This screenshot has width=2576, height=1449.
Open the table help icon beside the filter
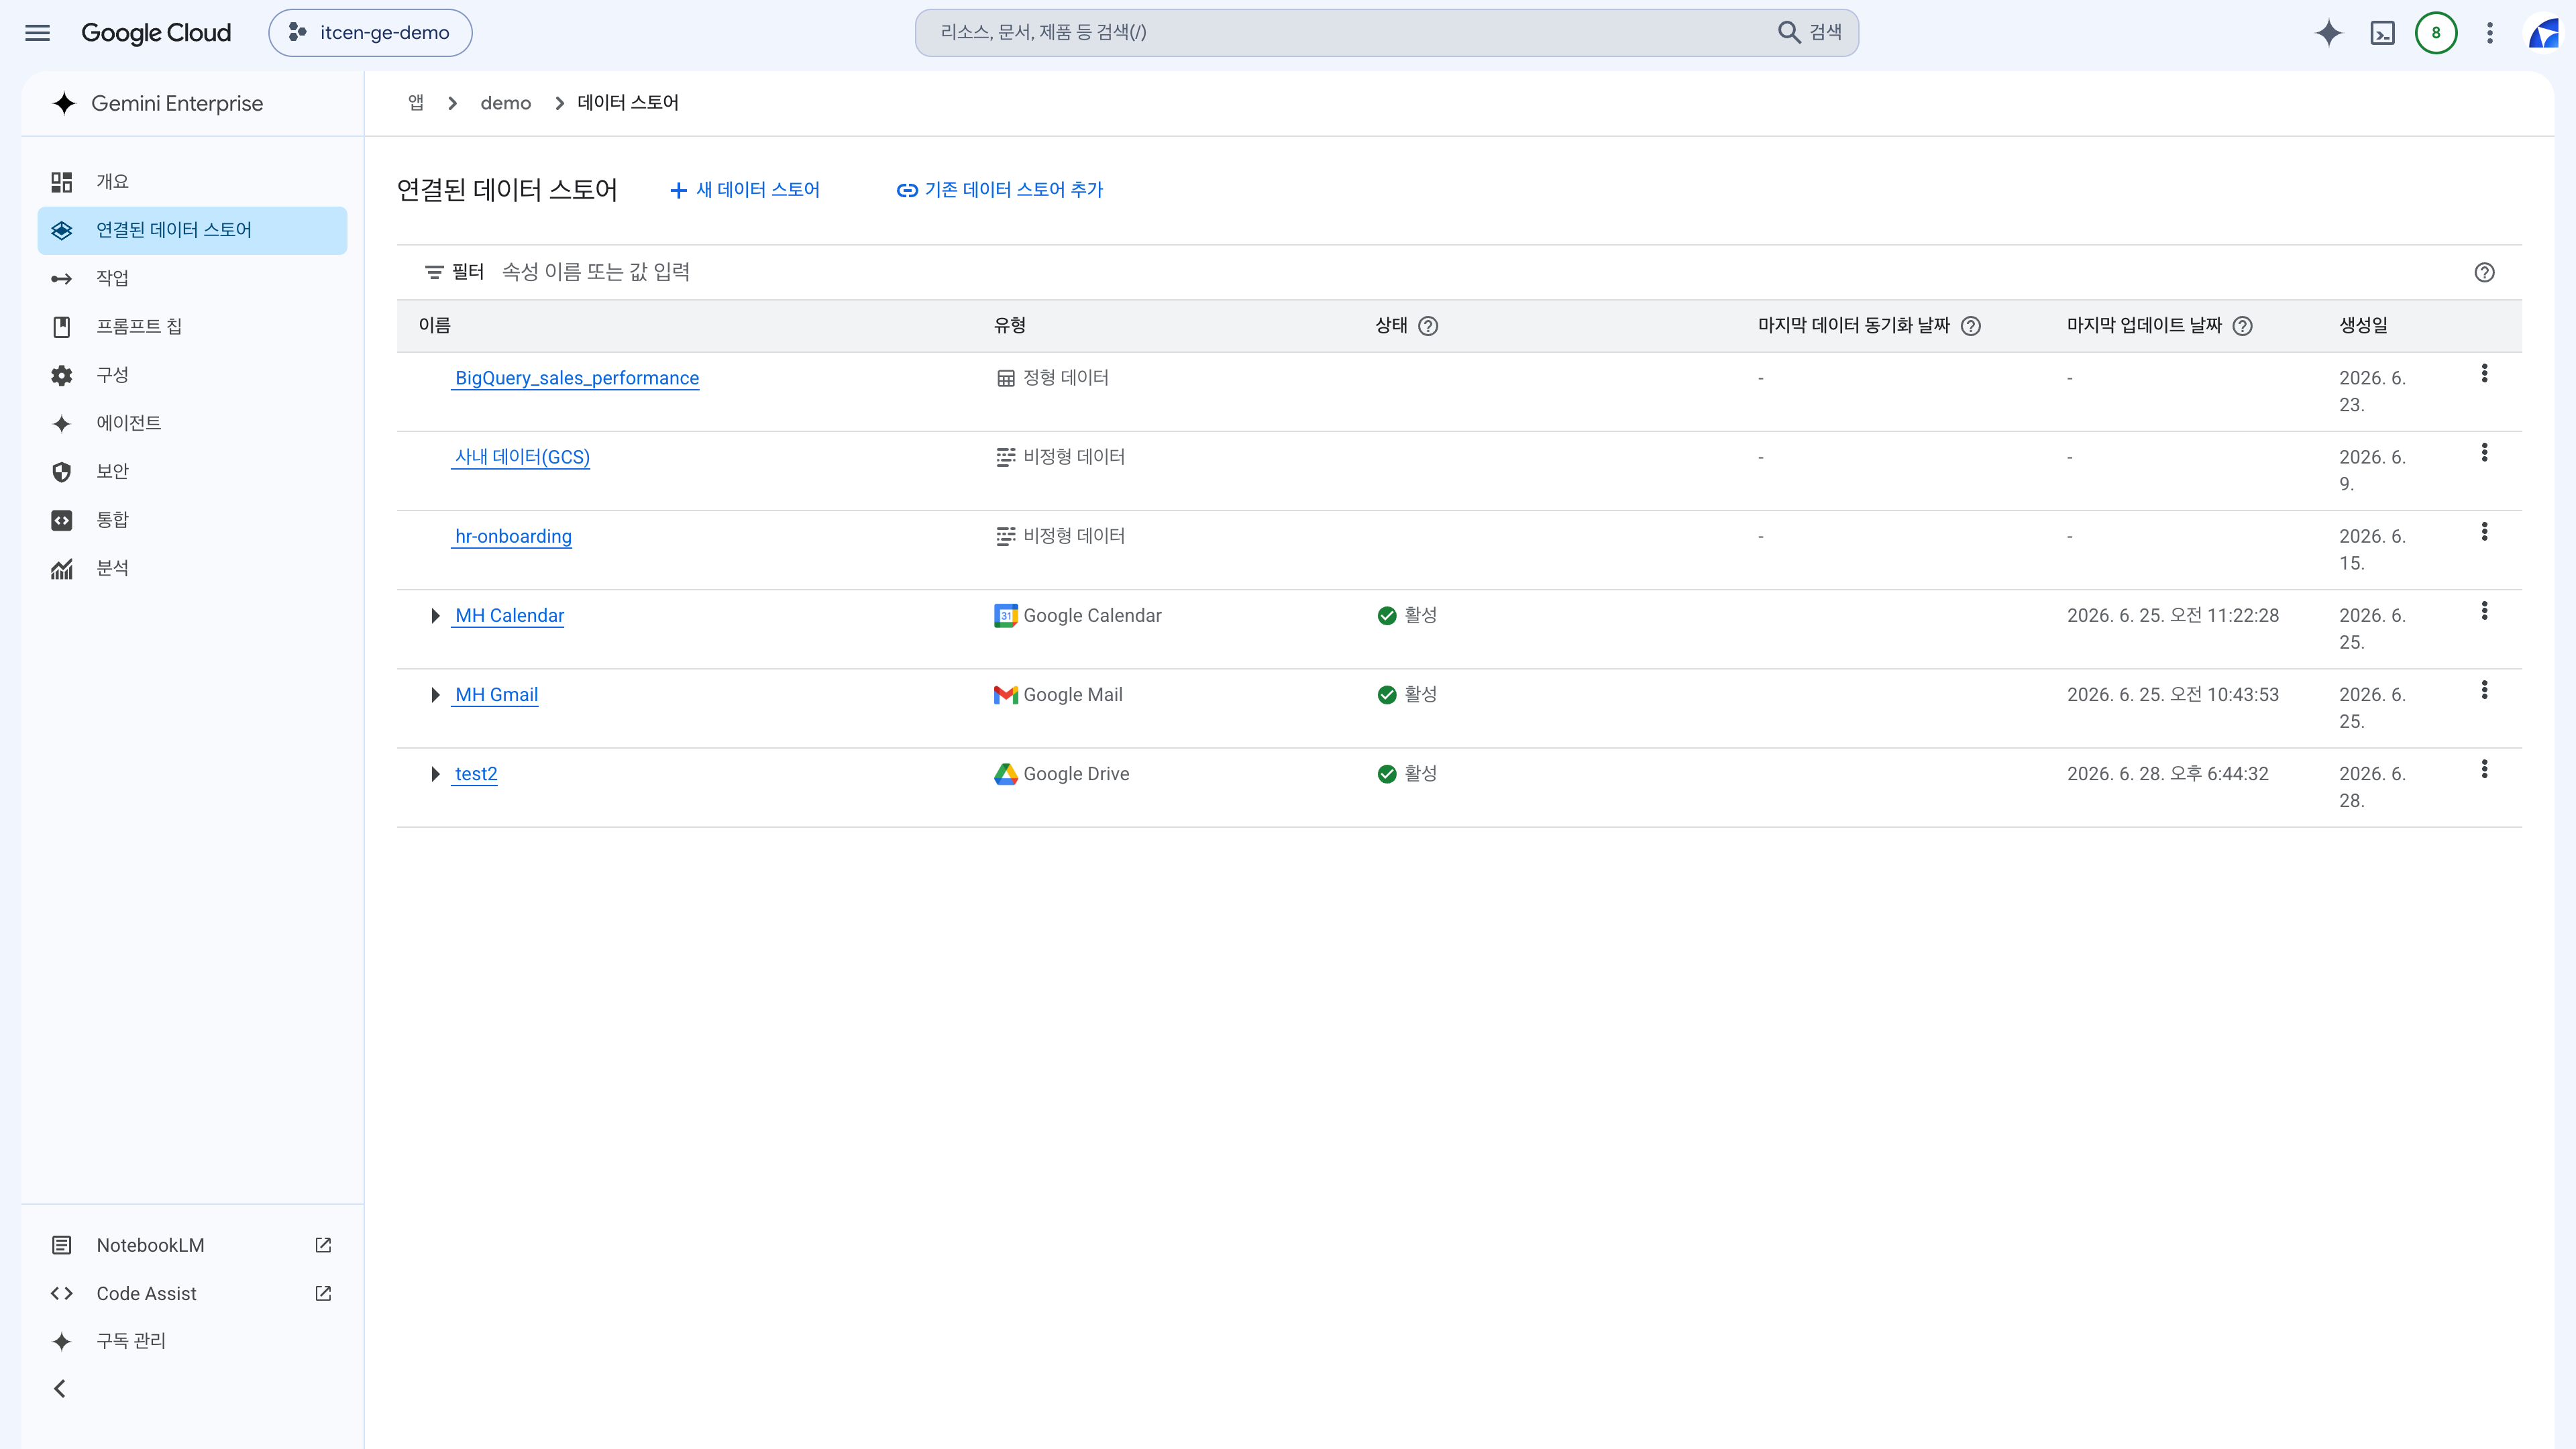click(2484, 272)
